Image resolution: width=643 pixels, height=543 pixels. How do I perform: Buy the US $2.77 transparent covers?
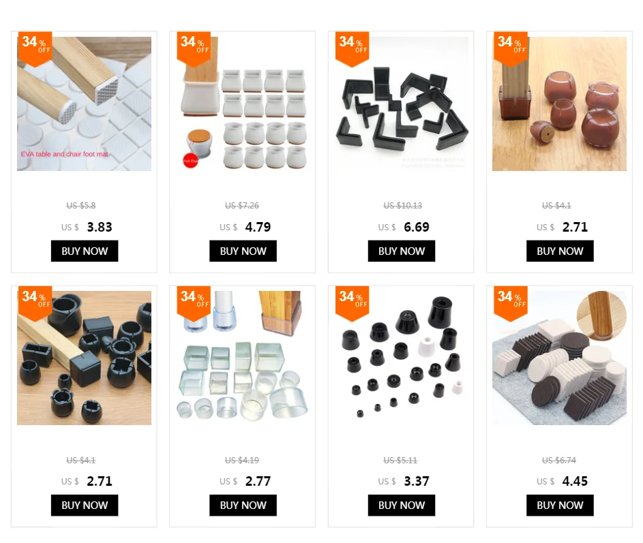click(x=243, y=506)
